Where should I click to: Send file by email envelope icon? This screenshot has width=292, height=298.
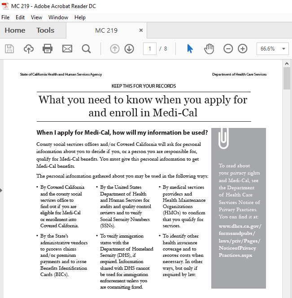pos(67,49)
